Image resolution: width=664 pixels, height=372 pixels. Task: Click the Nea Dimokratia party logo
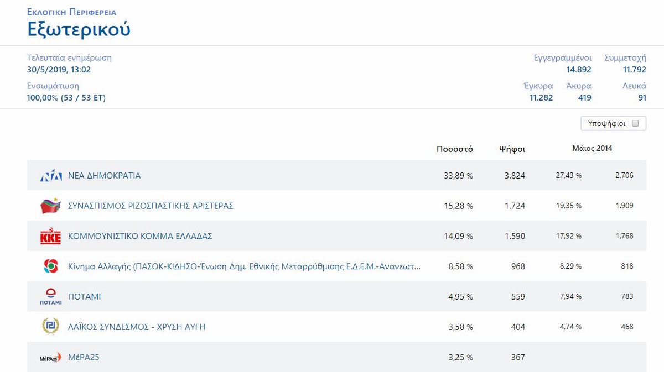[50, 176]
